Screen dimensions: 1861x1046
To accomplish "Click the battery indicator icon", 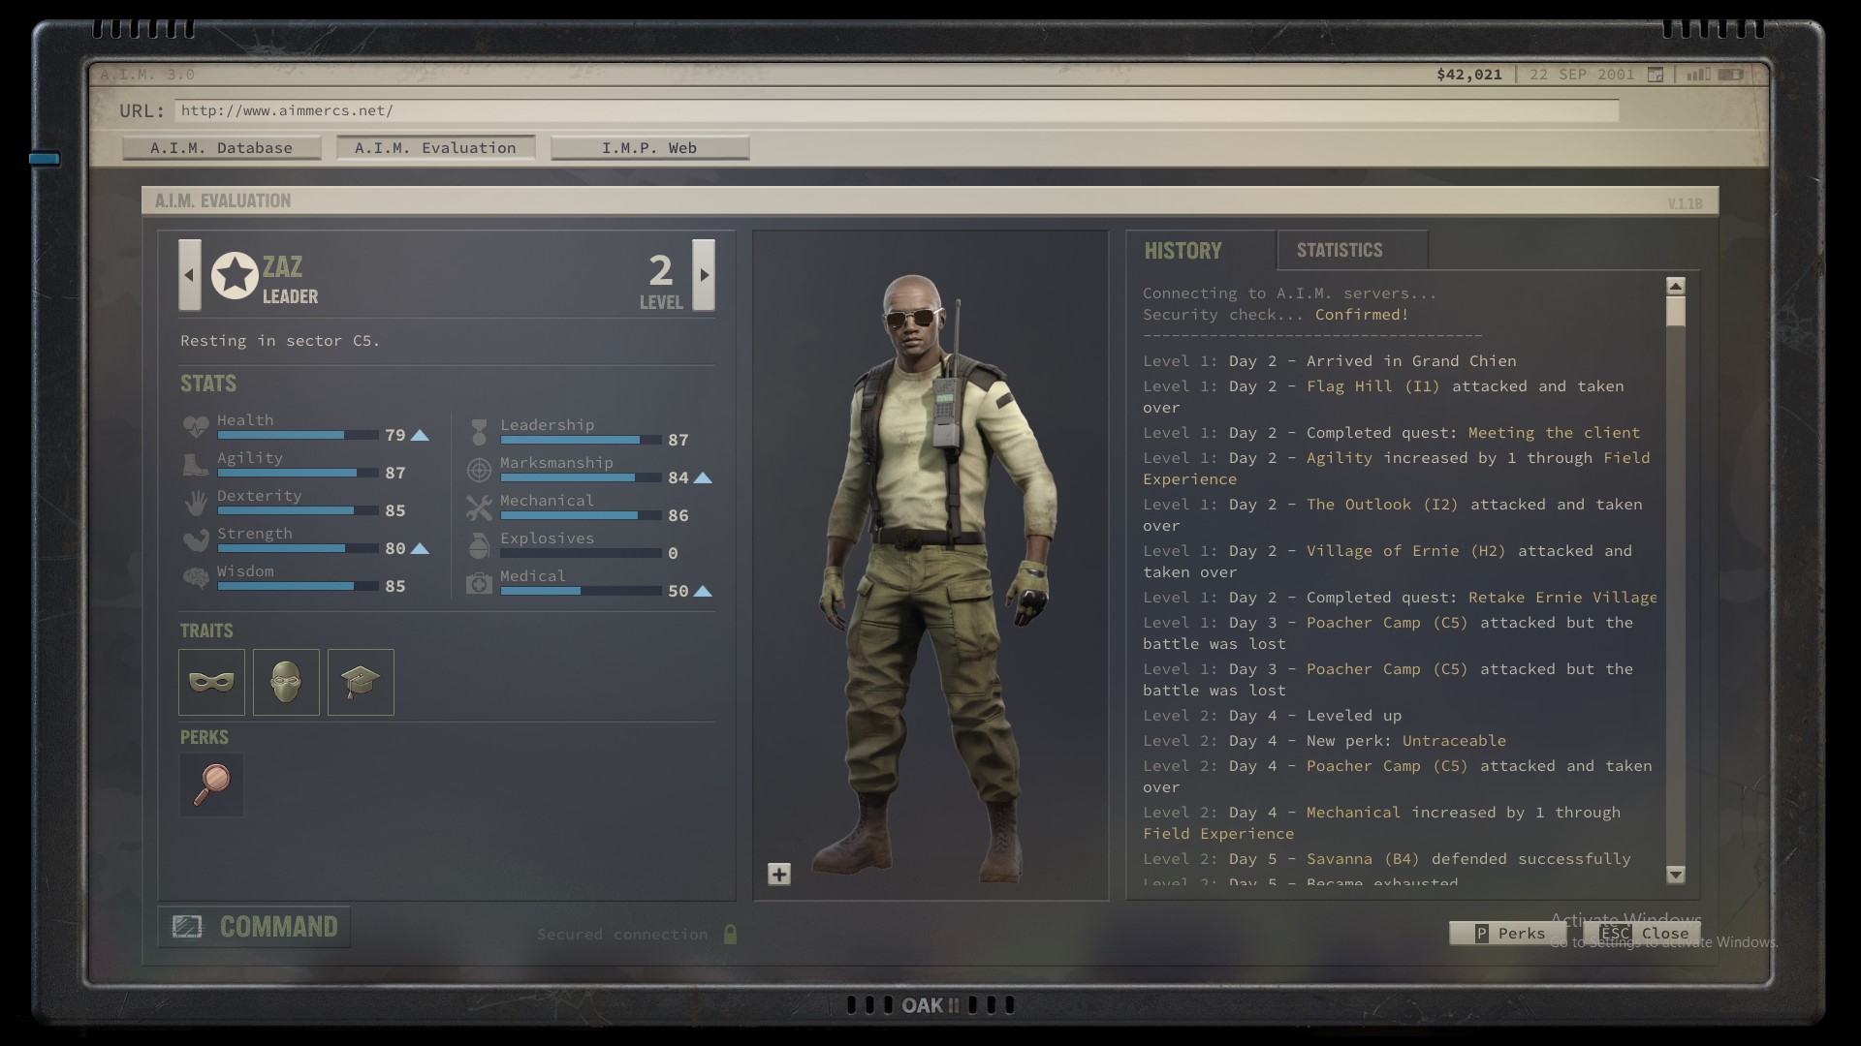I will [x=1731, y=75].
